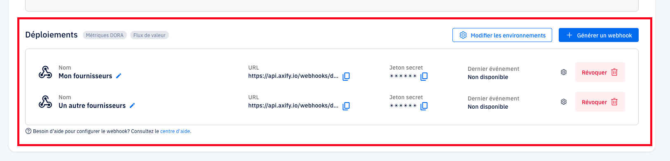Open Modifier les environnements
Screen dimensions: 670x161
[502, 35]
